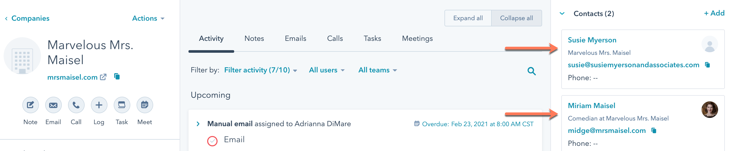Click the Meet calendar icon
Viewport: 729px width, 151px height.
(x=145, y=105)
